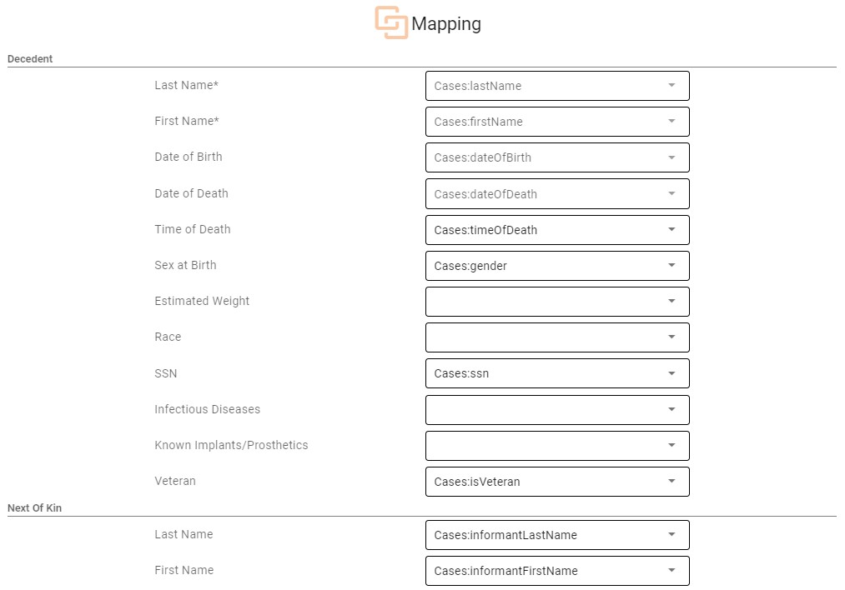Open the empty Estimated Weight dropdown
The width and height of the screenshot is (845, 590).
click(x=556, y=302)
